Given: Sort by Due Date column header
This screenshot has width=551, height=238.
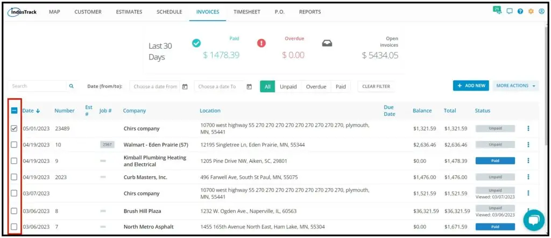Looking at the screenshot, I should 390,110.
